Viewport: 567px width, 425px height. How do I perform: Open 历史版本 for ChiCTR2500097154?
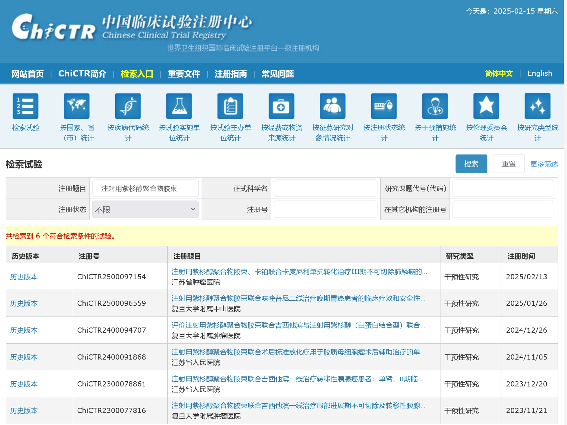pyautogui.click(x=24, y=277)
